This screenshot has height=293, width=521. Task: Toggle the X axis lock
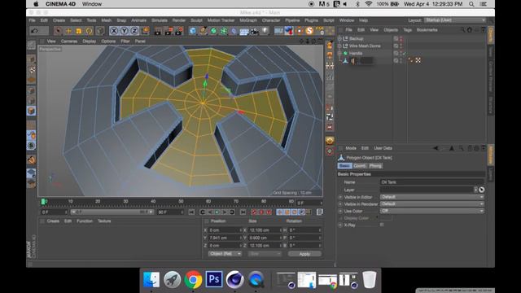tap(114, 31)
